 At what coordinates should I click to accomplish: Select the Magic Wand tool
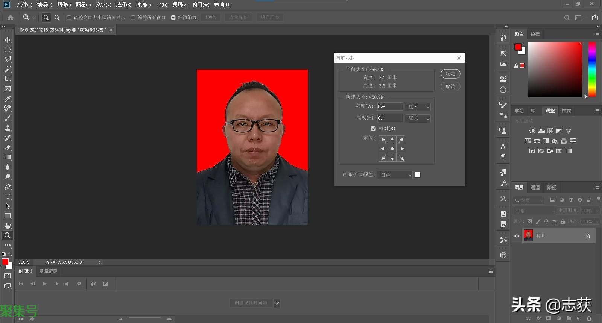click(x=8, y=69)
